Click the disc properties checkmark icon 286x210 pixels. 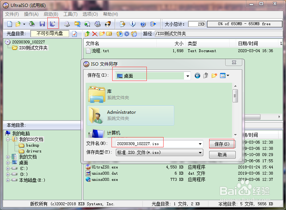[75, 34]
